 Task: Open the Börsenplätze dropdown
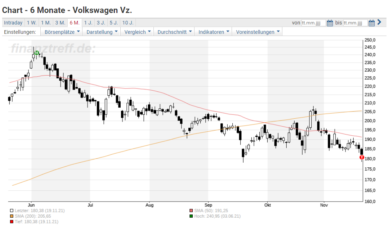(x=62, y=32)
